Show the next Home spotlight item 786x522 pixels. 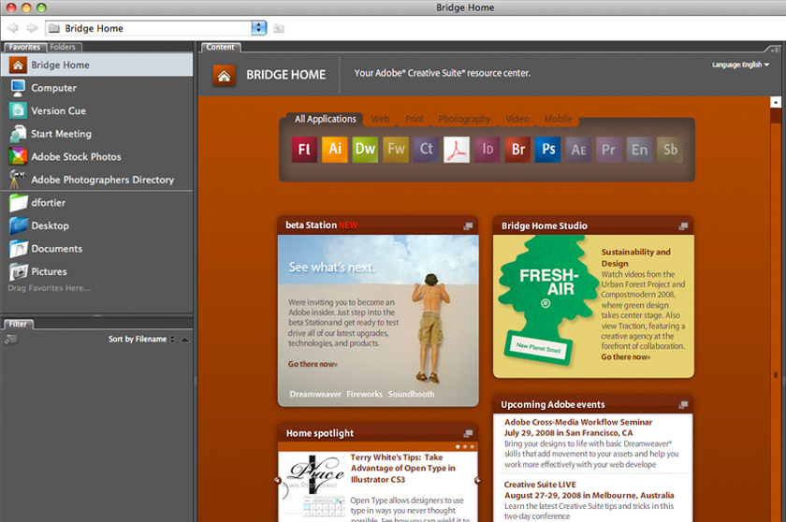[x=477, y=480]
